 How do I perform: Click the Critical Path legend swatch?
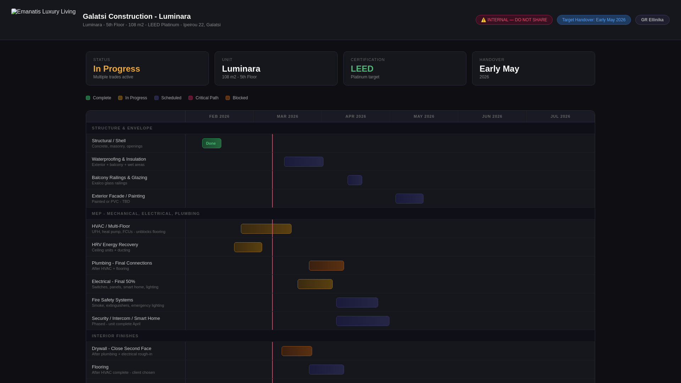click(x=190, y=98)
